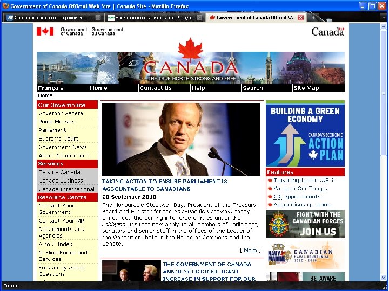
Task: Close the first tab with its X button
Action: click(98, 18)
